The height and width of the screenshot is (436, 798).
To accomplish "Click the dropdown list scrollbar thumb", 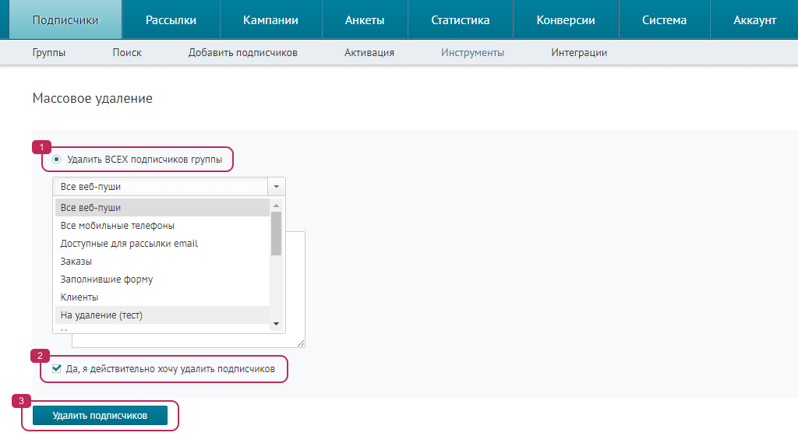I will click(276, 233).
